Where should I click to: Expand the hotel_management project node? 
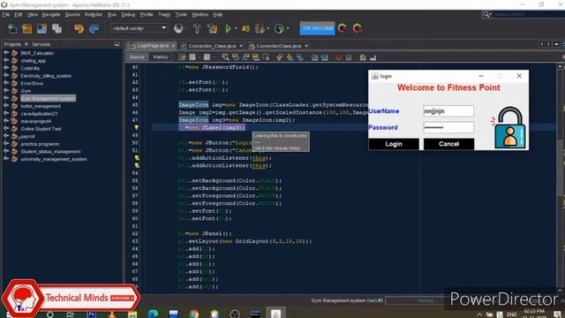coord(6,106)
